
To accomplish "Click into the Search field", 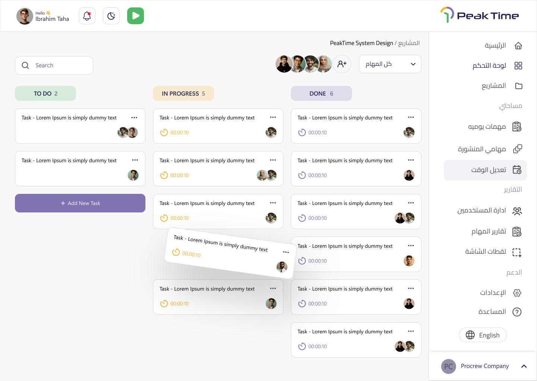I will [x=54, y=65].
